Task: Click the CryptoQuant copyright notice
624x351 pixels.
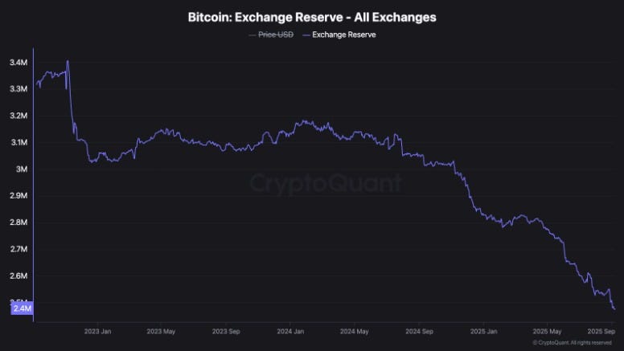Action: point(573,343)
